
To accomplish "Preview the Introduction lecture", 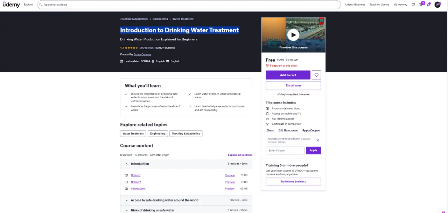I will 230,189.
